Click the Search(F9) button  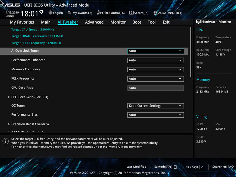139,13
